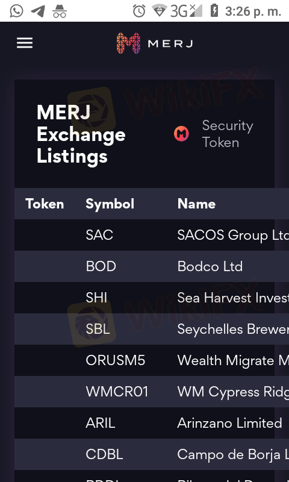The image size is (289, 482).
Task: Open the WMCR01 WM Cypress Ridge listing
Action: [x=152, y=392]
